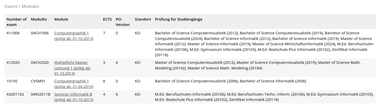
Task: Click the ModulKz code 04CV1006
Action: [40, 33]
